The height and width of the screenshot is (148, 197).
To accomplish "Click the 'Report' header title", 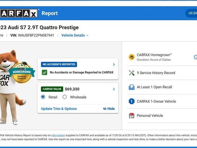I will point(50,13).
